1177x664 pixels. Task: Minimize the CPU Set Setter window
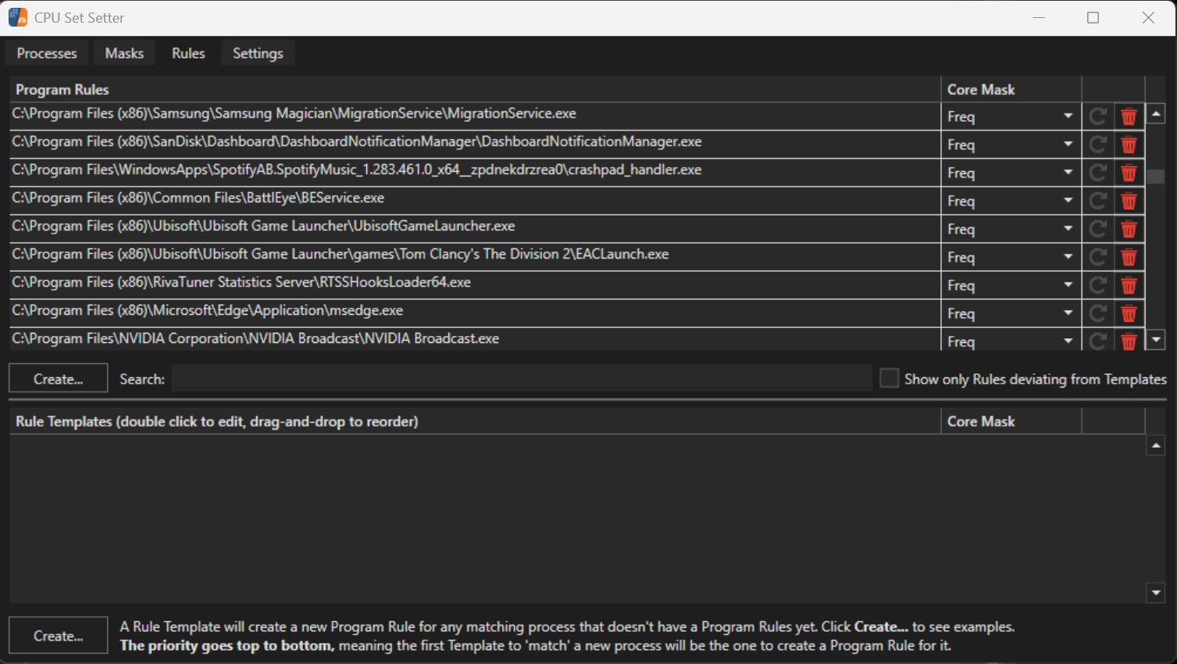1039,17
